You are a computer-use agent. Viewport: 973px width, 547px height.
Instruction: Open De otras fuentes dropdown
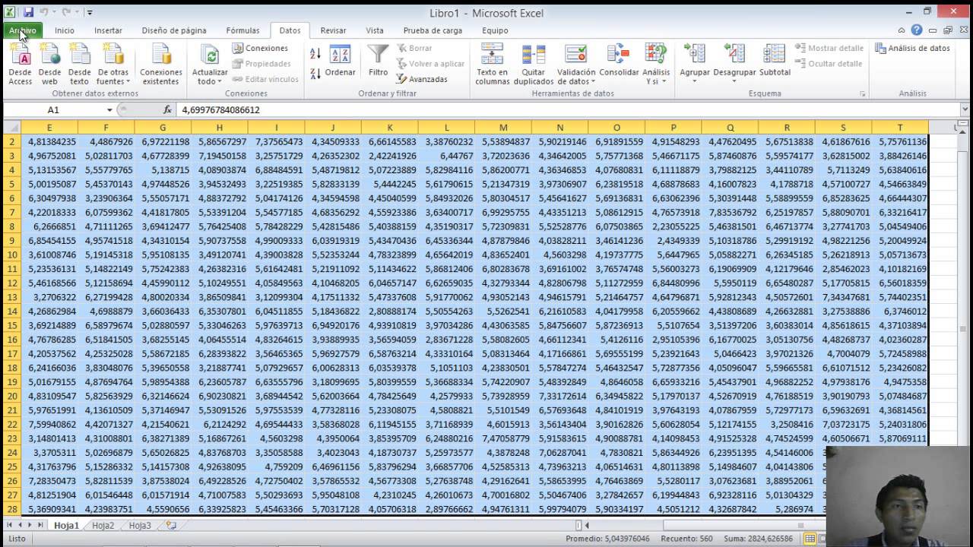coord(113,64)
